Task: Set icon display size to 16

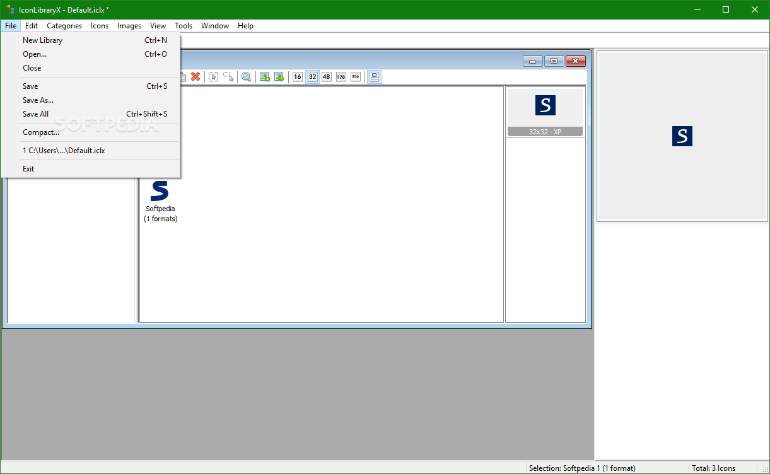Action: coord(298,76)
